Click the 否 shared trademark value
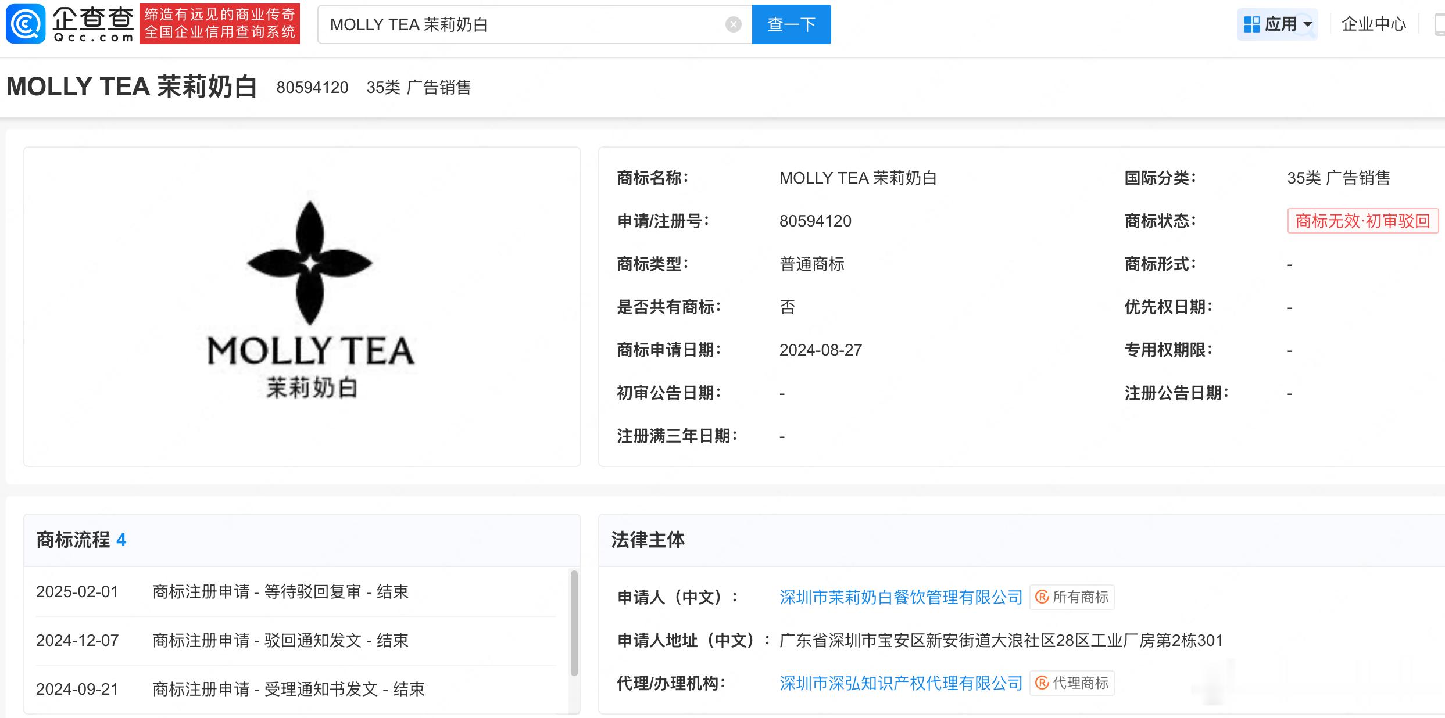This screenshot has height=718, width=1445. [788, 307]
